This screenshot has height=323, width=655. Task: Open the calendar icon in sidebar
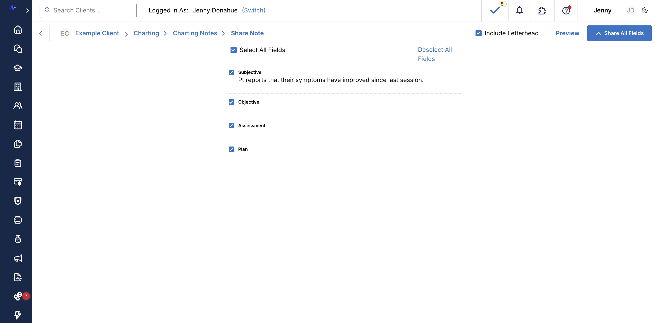click(x=18, y=125)
